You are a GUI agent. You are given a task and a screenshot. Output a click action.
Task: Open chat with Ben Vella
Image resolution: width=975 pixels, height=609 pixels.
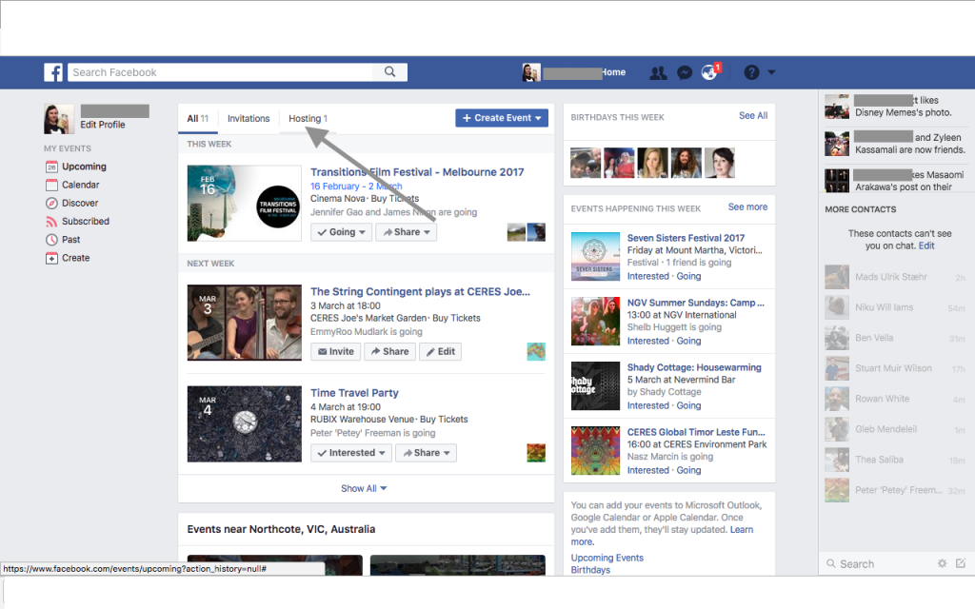(895, 338)
